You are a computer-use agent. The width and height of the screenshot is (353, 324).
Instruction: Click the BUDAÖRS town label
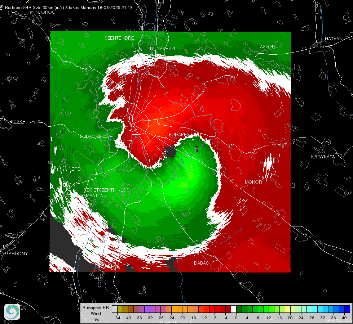[91, 136]
